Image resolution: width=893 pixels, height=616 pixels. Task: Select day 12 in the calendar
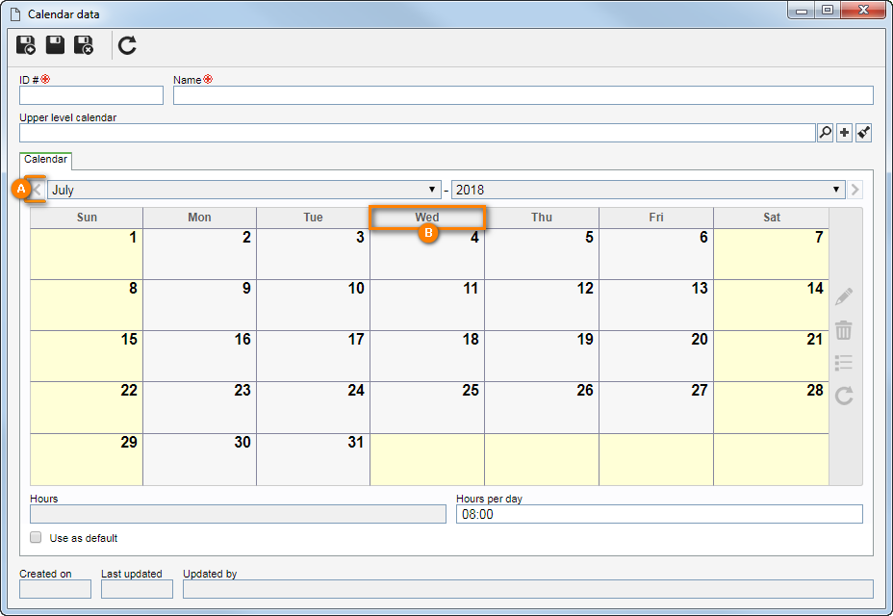[542, 305]
